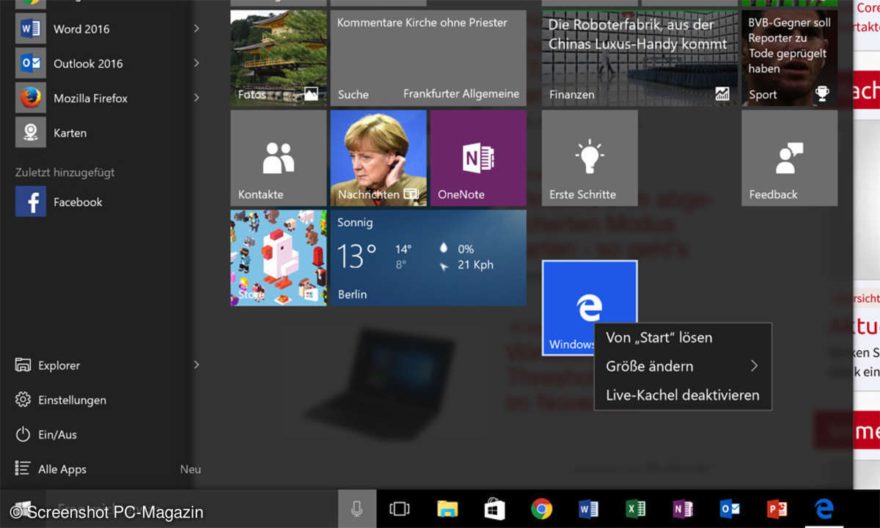
Task: Open the Sport news tile
Action: 789,58
